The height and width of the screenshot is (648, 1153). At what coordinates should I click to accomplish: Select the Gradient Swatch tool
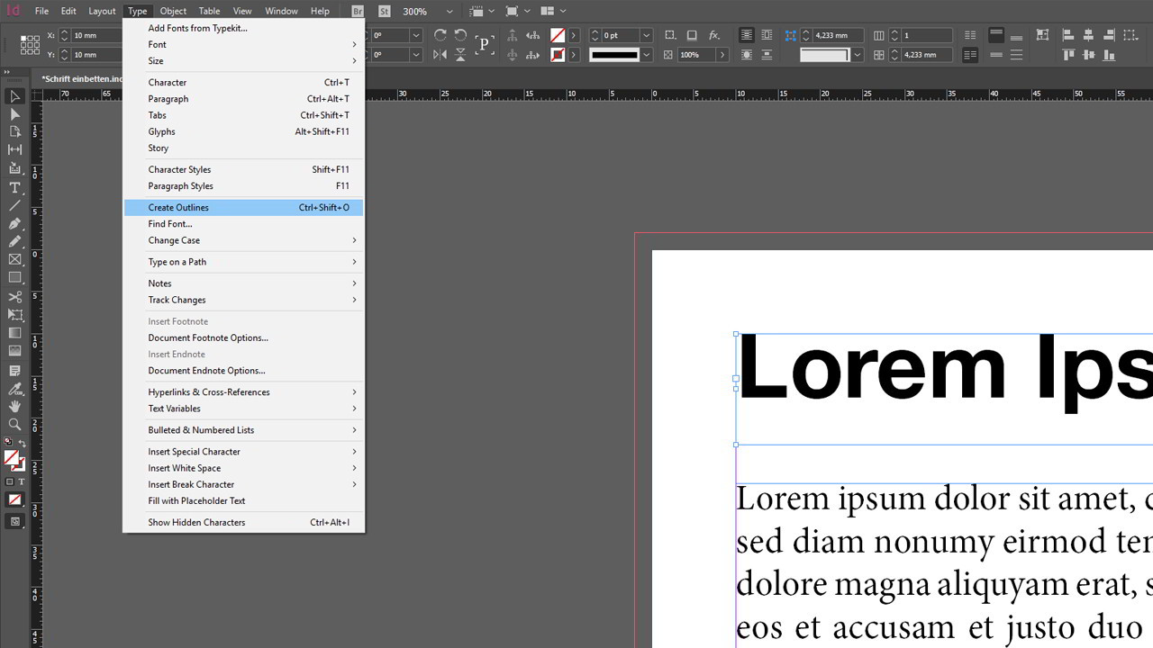14,333
